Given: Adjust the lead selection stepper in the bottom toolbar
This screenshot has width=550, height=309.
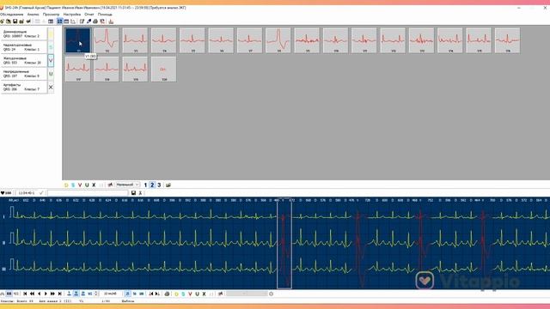Looking at the screenshot, I should (96, 294).
